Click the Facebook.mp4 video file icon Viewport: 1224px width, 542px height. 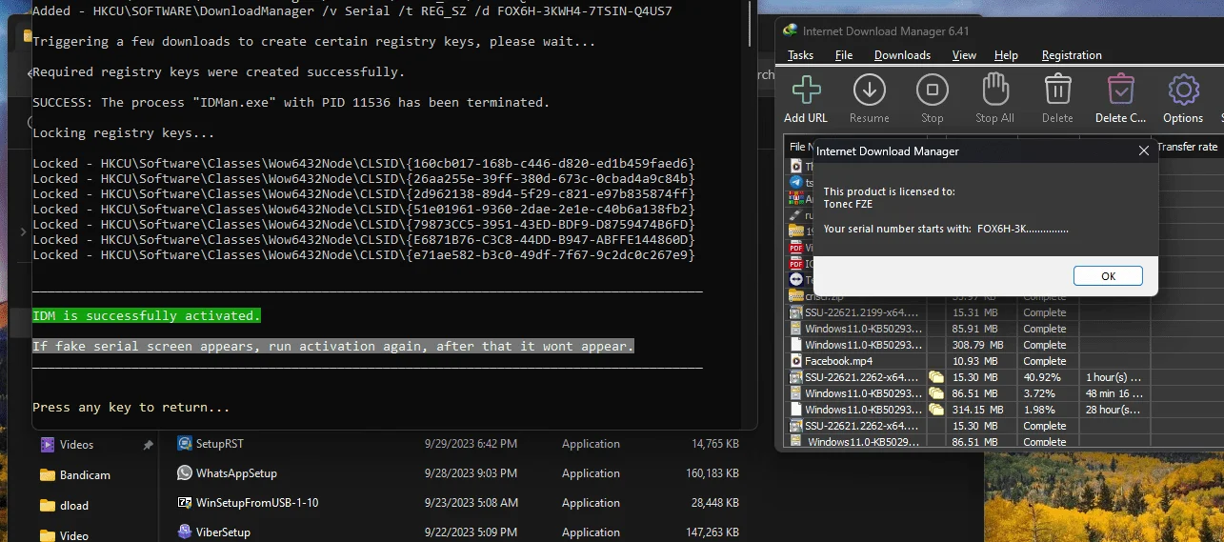click(x=796, y=361)
